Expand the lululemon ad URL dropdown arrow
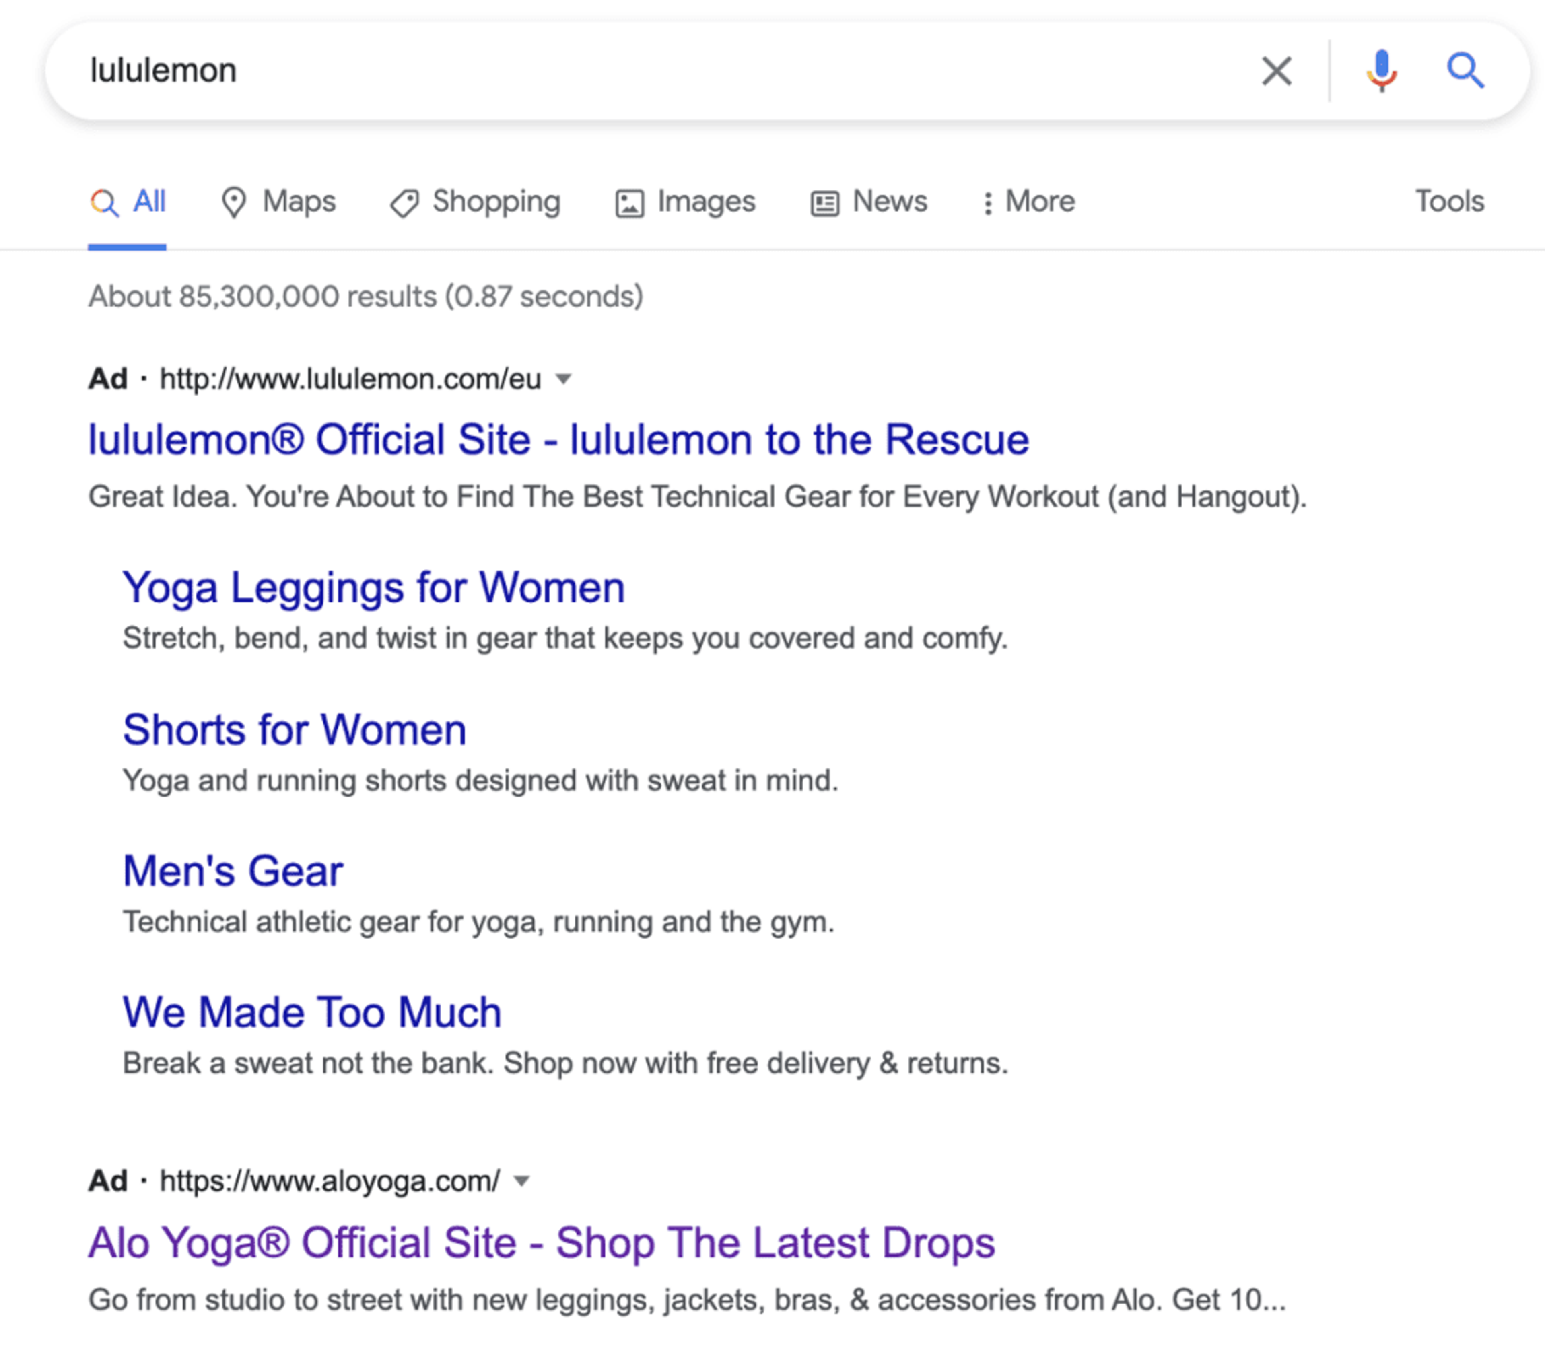 [x=563, y=379]
